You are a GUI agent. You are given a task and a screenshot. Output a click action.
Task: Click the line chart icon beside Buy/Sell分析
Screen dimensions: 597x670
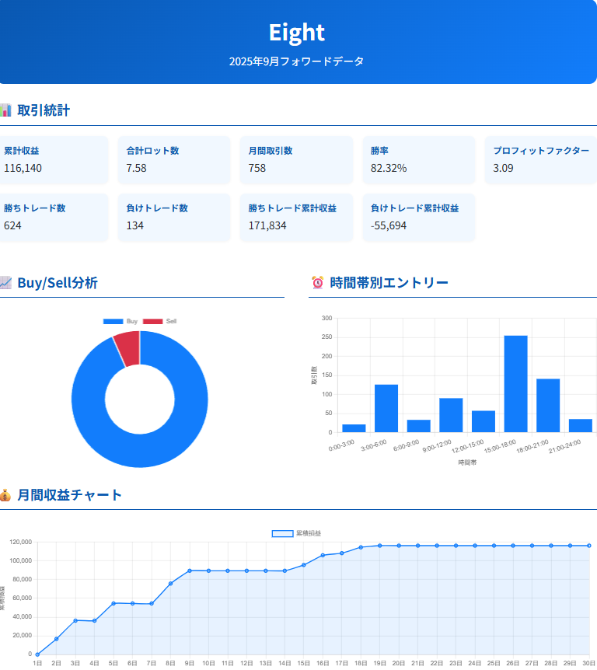[x=5, y=283]
